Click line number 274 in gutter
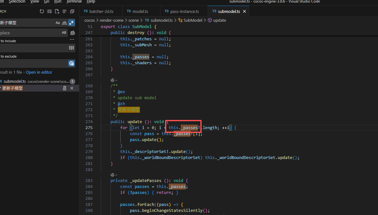 (x=89, y=122)
